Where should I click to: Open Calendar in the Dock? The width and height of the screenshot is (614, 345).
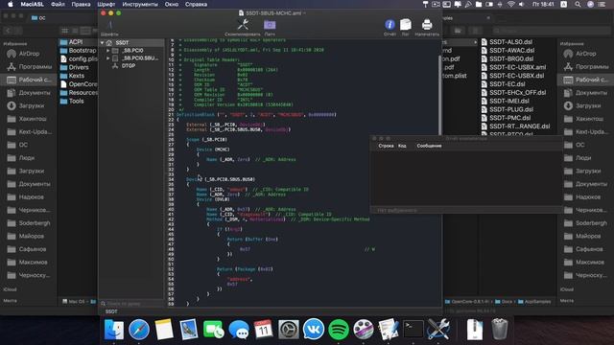pos(264,330)
